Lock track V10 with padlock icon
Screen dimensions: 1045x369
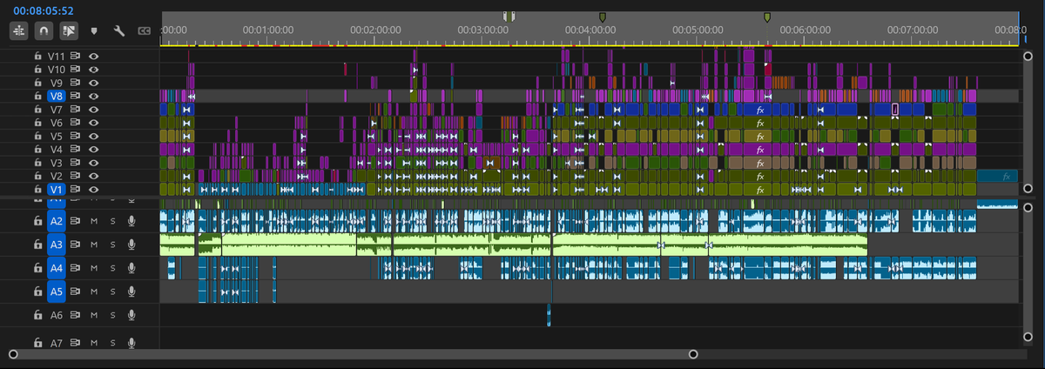coord(37,69)
